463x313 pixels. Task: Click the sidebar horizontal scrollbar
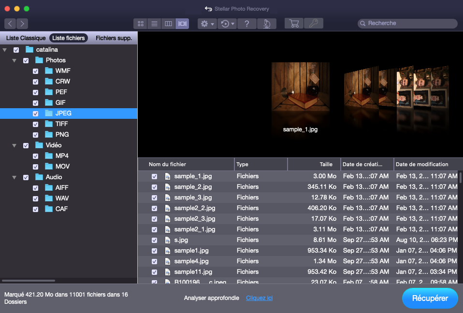pos(29,280)
